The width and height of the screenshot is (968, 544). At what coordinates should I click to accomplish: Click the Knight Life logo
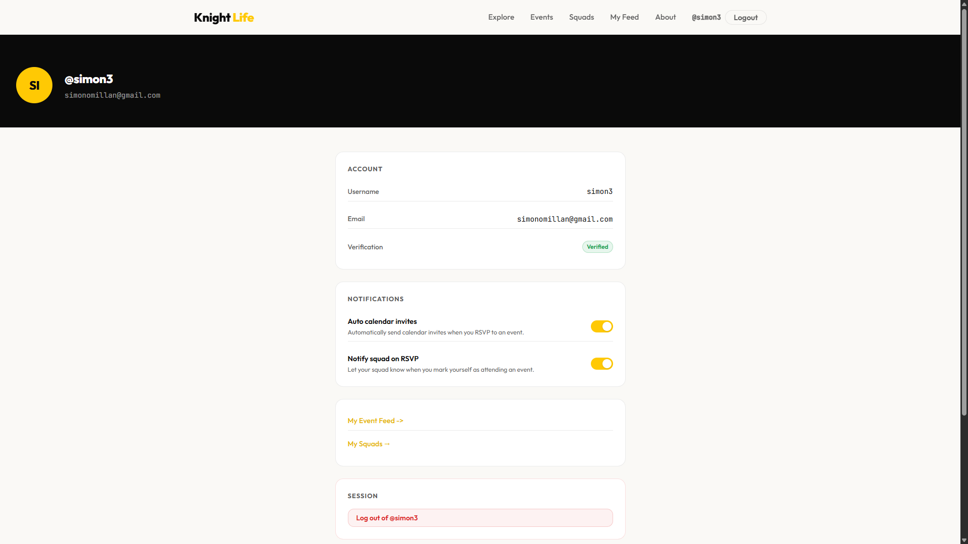224,18
